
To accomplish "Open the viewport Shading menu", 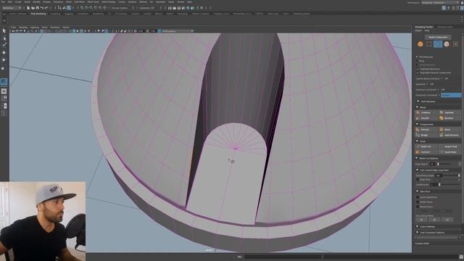I will 23,28.
